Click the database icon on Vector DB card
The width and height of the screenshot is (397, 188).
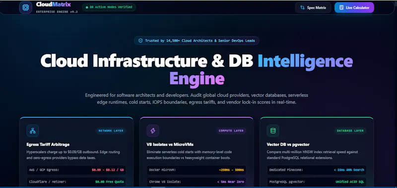(x=273, y=131)
